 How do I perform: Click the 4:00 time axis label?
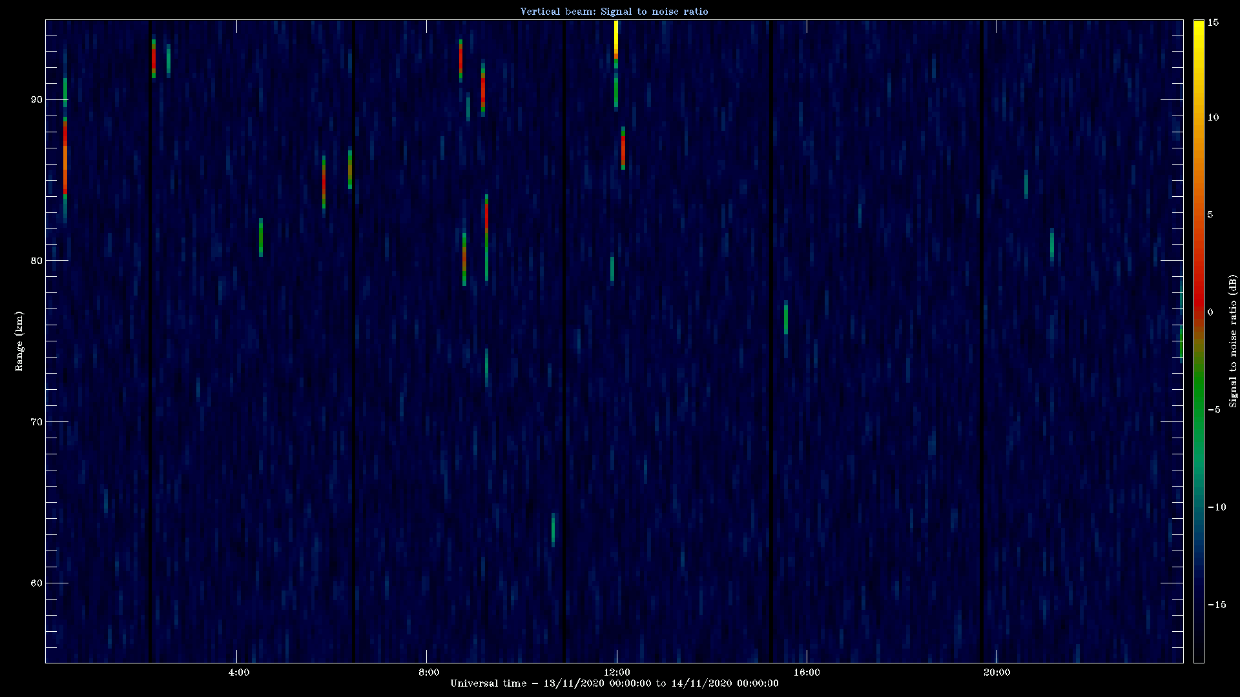pos(239,672)
